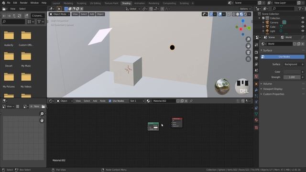
Task: Open Scene properties tab
Action: 256,70
